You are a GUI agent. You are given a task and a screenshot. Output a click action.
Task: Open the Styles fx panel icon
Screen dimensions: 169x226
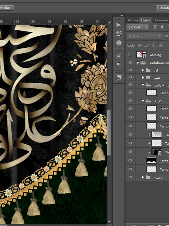coord(119,78)
